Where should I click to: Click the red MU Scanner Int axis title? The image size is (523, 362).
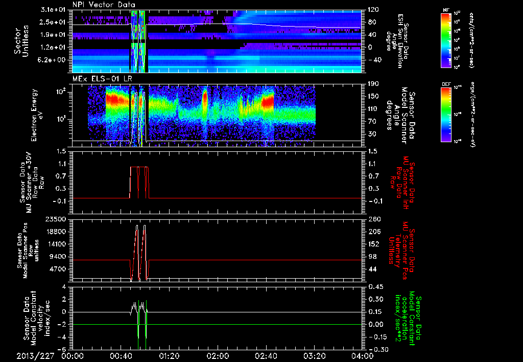[x=403, y=182]
